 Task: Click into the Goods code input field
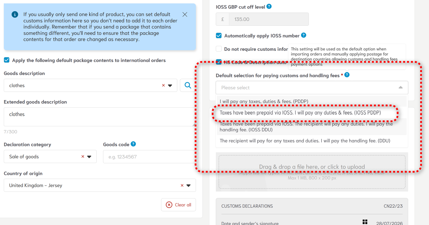point(149,157)
